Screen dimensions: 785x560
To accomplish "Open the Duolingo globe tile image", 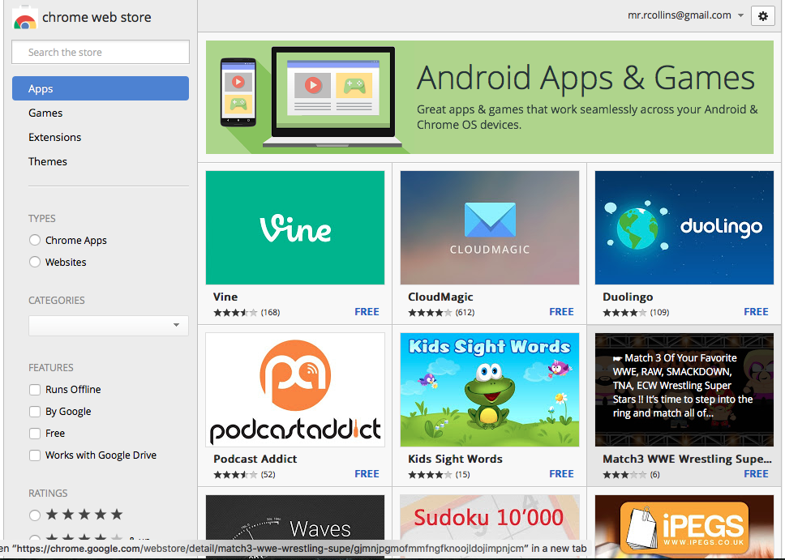I will click(x=684, y=228).
